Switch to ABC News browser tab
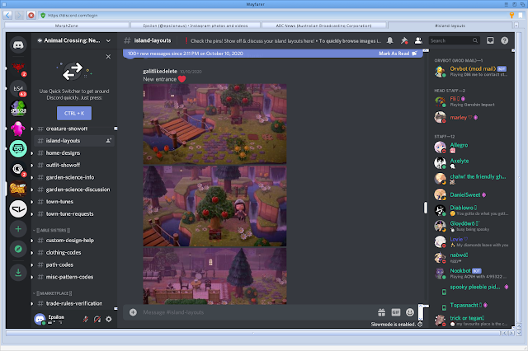 click(x=323, y=26)
